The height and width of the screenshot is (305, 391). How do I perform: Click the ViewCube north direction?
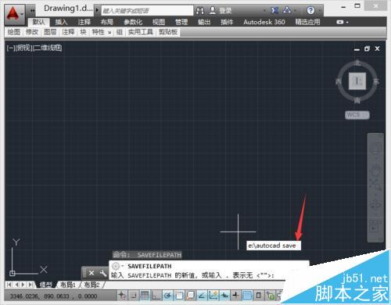[357, 63]
